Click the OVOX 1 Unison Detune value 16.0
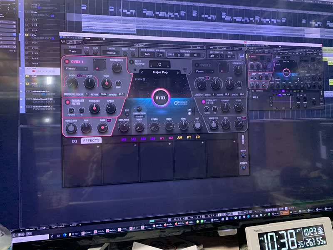Screen dimensions: 333x250 click(103, 94)
